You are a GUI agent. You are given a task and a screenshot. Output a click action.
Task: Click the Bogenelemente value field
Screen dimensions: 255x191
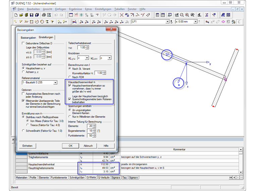(90, 131)
